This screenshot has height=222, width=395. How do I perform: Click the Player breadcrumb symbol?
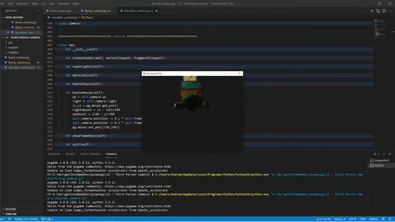(89, 18)
